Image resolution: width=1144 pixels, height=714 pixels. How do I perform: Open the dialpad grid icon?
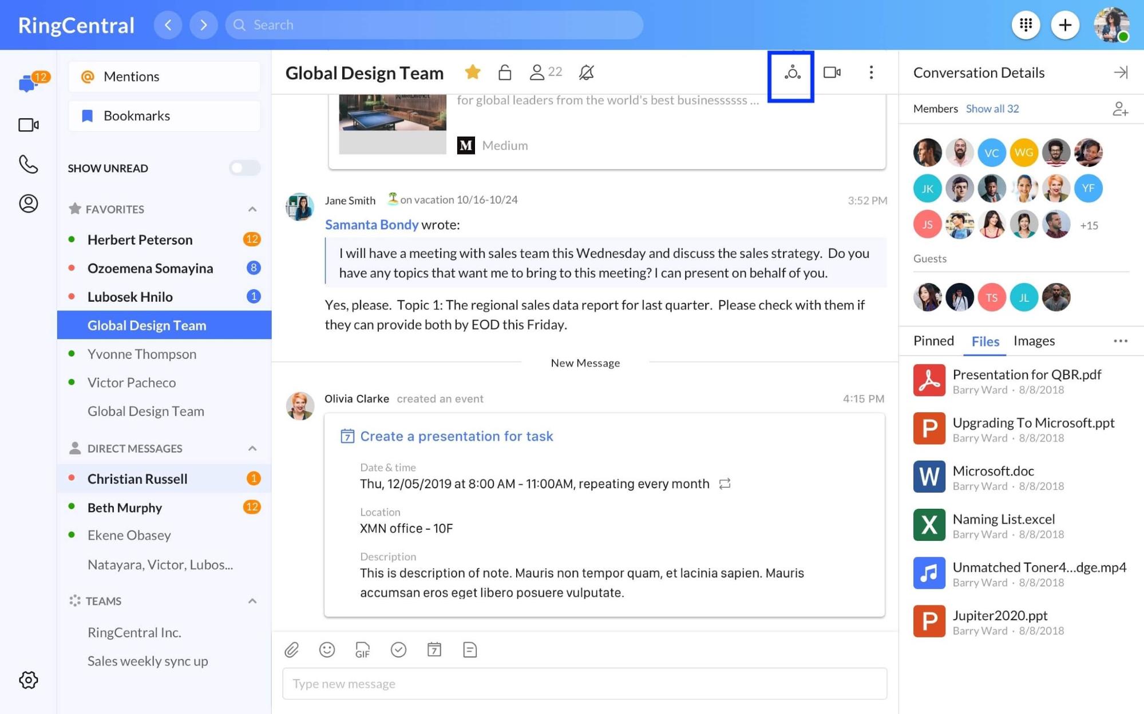click(1026, 25)
